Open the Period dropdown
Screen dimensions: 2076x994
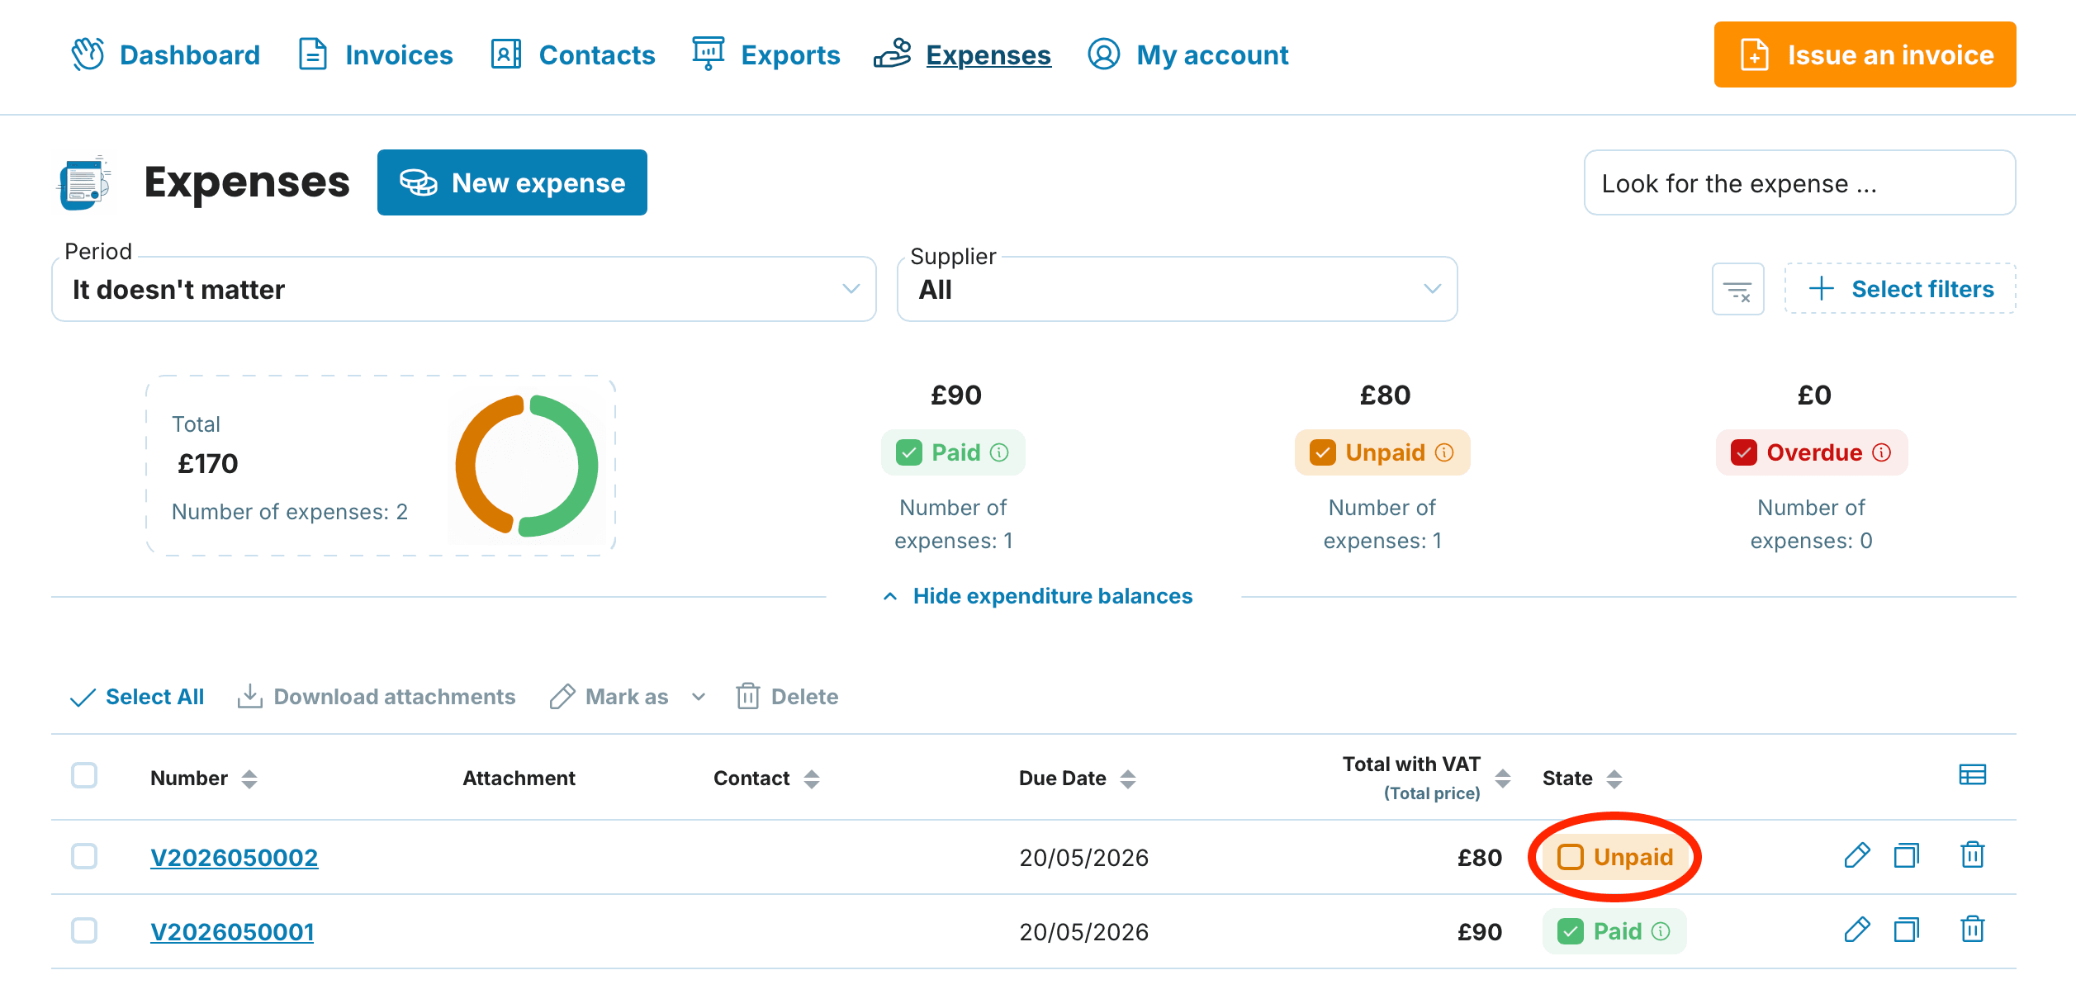click(463, 289)
